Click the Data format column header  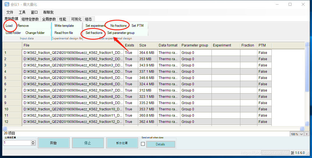(x=169, y=45)
